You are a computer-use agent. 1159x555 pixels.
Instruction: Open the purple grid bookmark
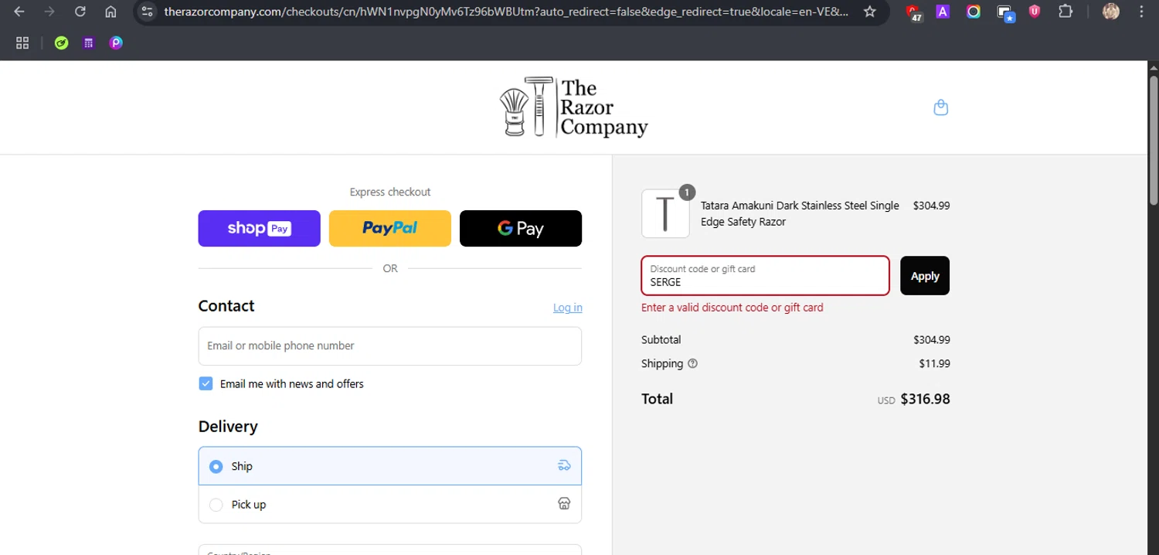tap(89, 43)
